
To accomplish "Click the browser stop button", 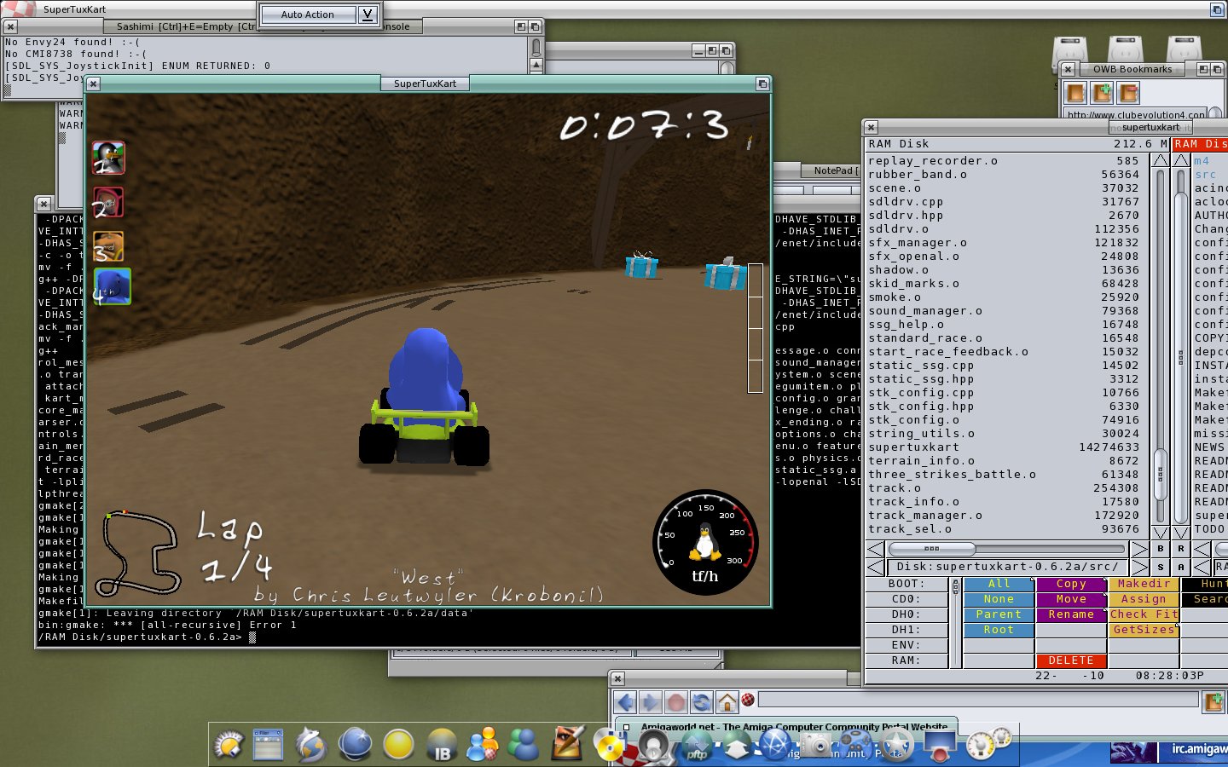I will pyautogui.click(x=676, y=702).
